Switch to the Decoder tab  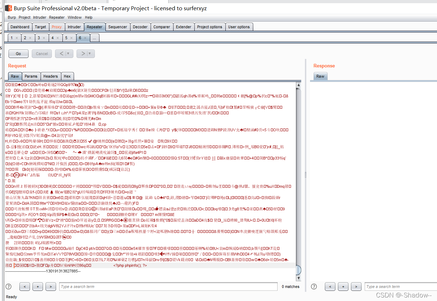(x=140, y=27)
